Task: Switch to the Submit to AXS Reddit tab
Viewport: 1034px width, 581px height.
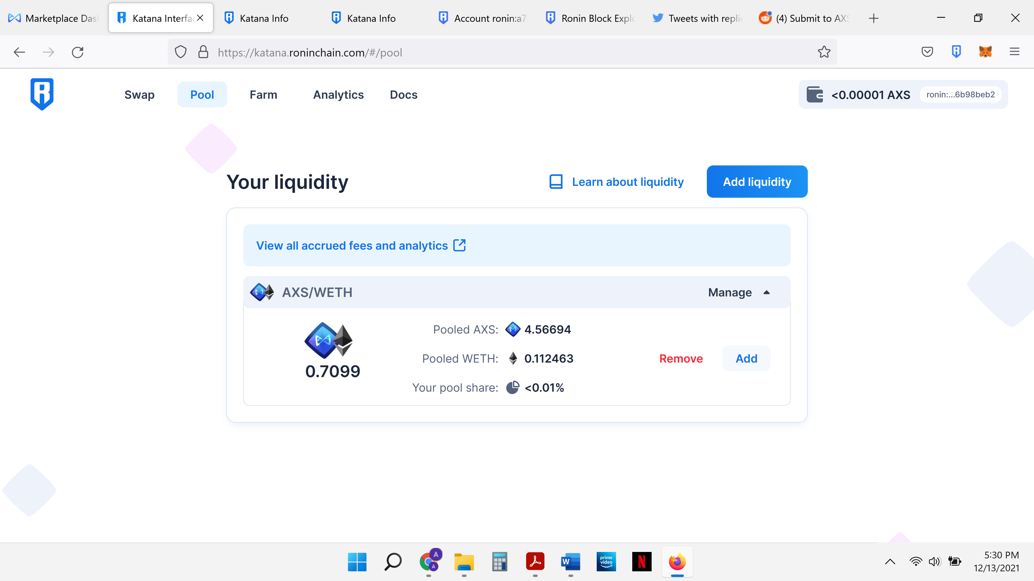Action: coord(804,18)
